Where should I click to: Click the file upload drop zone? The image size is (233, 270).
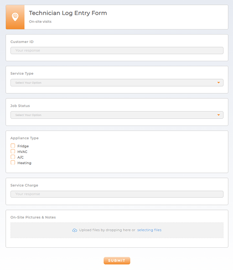coord(117,230)
